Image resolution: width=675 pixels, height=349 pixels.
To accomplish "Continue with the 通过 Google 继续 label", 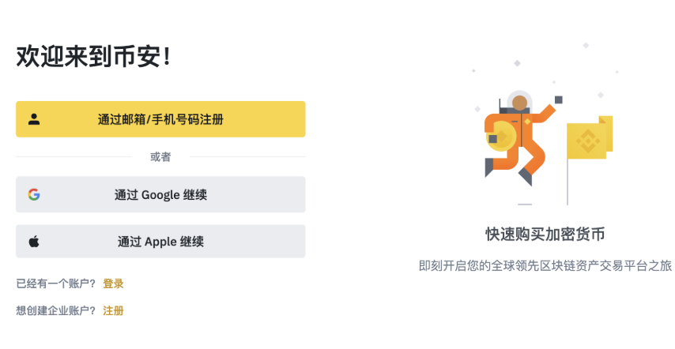I will click(160, 194).
